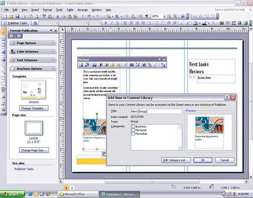Viewport: 253px width, 198px height.
Task: Click the Save icon in Standard toolbar
Action: tap(17, 16)
